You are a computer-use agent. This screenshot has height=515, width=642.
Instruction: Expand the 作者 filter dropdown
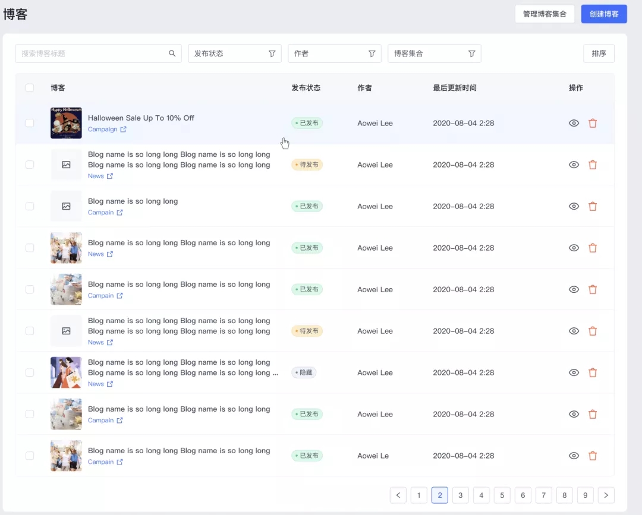(x=334, y=53)
